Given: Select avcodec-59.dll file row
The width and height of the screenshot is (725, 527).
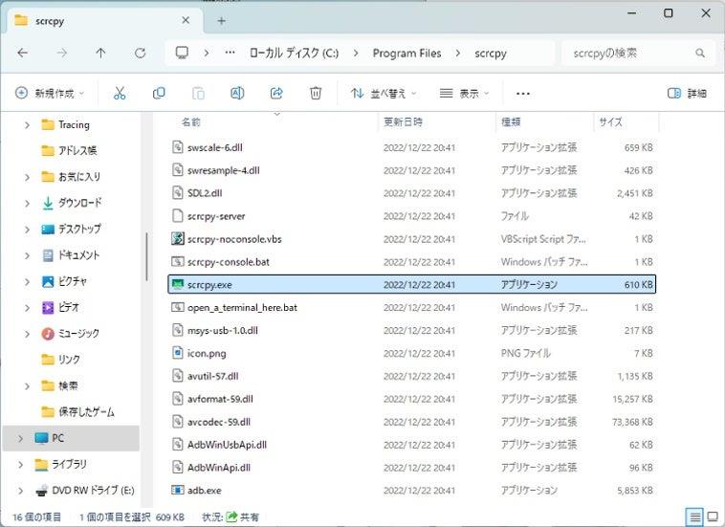Looking at the screenshot, I should (412, 422).
